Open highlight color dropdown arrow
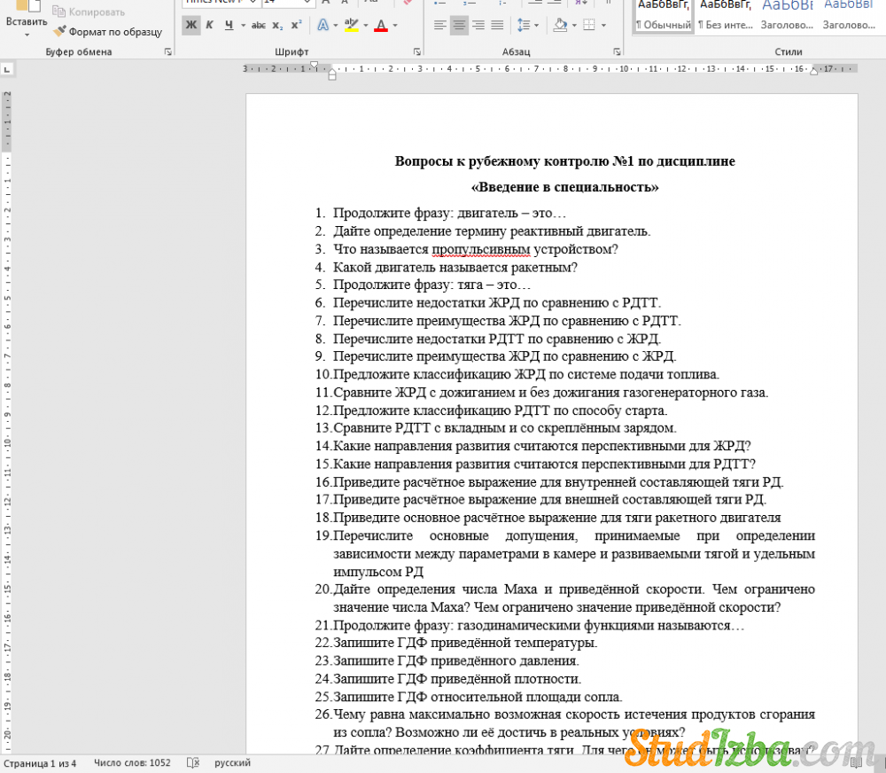The image size is (886, 773). (366, 25)
